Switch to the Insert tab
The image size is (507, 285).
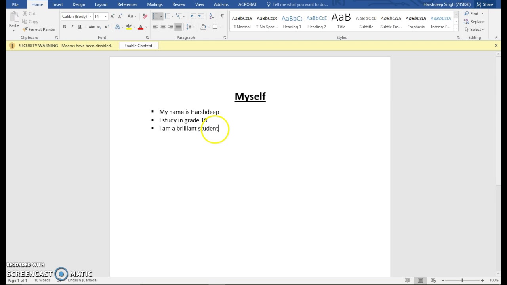pyautogui.click(x=58, y=4)
